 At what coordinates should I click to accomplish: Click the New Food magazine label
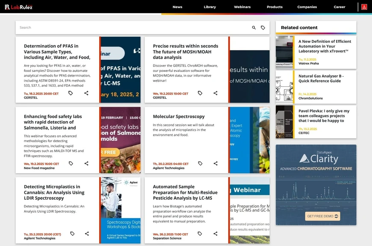pyautogui.click(x=39, y=168)
